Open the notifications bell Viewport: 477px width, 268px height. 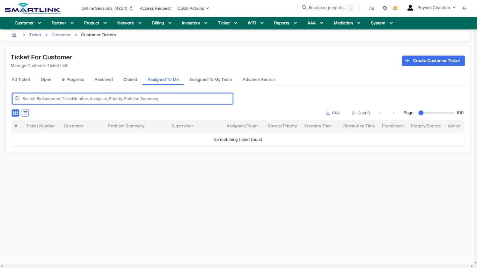point(395,8)
